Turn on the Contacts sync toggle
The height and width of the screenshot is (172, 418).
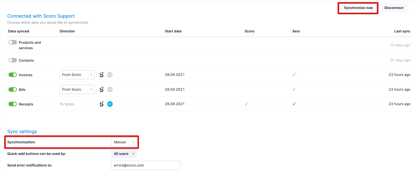pyautogui.click(x=13, y=60)
